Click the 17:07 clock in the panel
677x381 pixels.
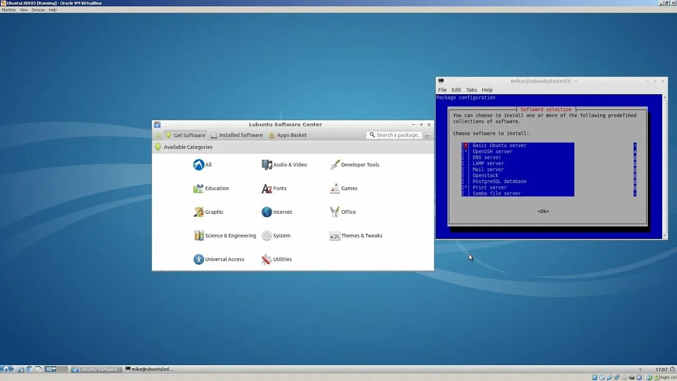[661, 369]
